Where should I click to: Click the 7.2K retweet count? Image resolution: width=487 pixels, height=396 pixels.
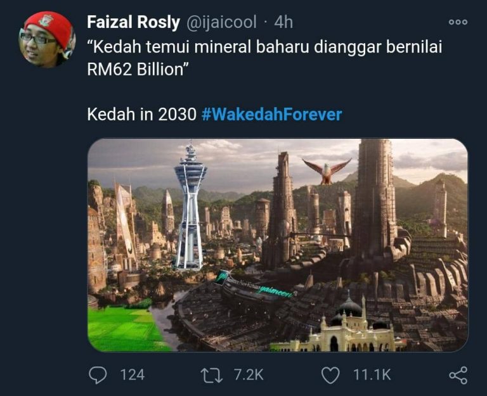click(x=249, y=374)
